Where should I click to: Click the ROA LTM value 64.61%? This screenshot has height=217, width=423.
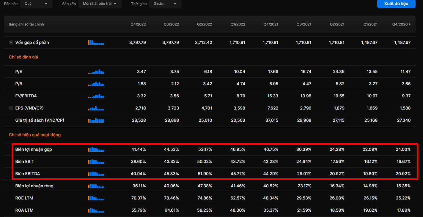(x=172, y=210)
